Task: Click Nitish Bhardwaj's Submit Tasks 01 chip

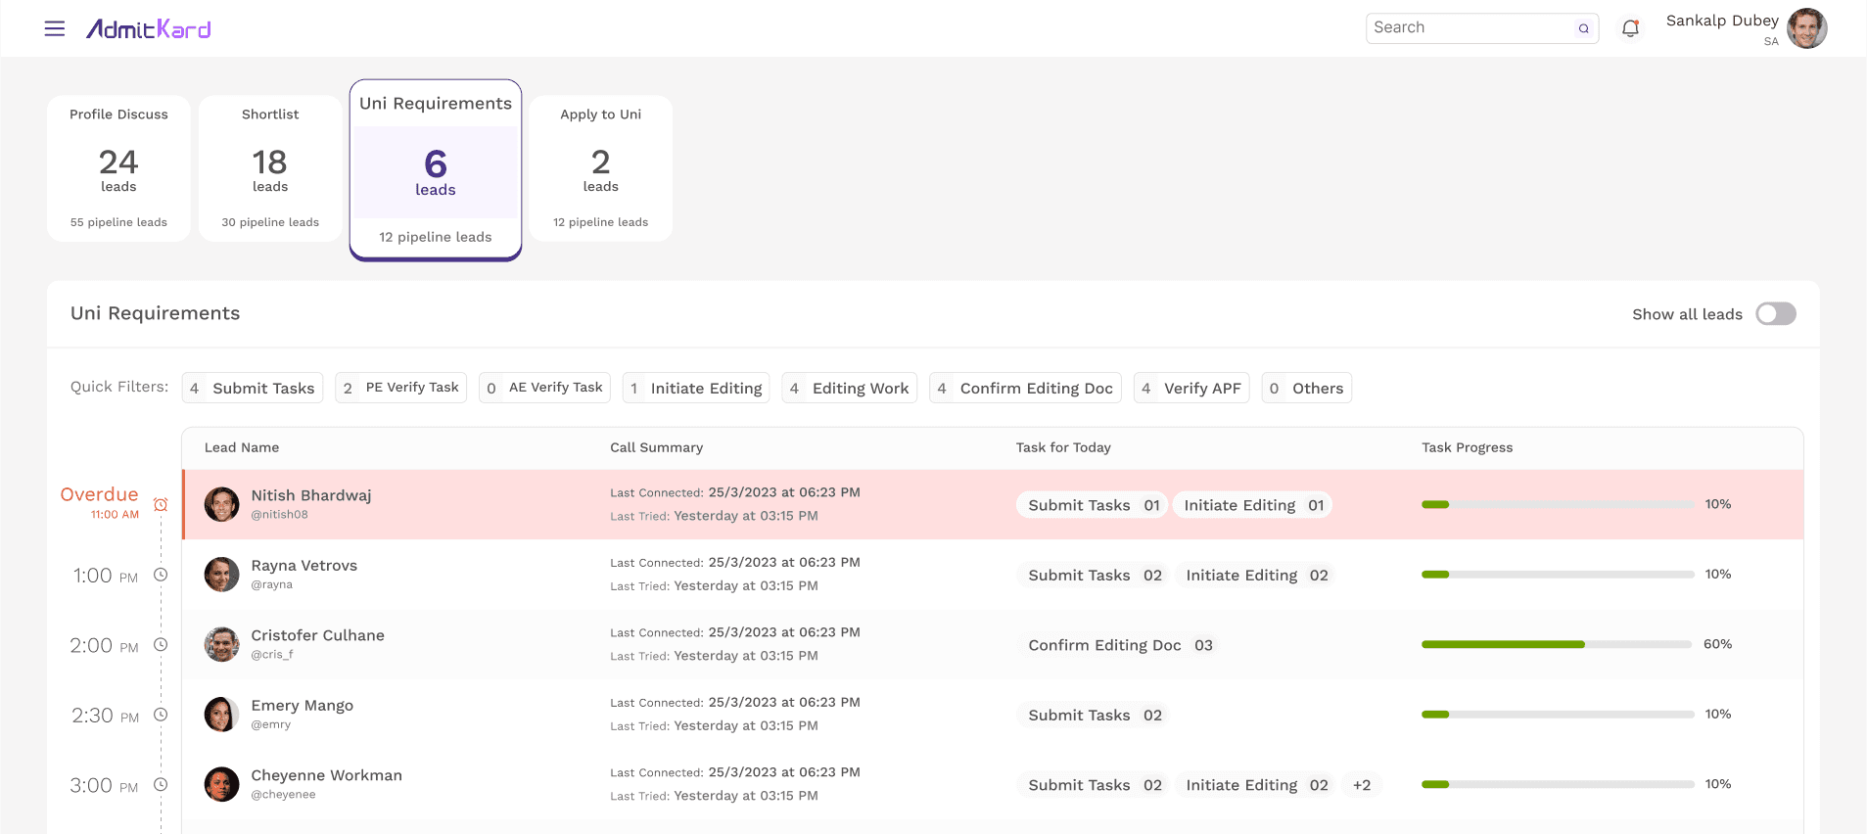Action: (x=1093, y=505)
